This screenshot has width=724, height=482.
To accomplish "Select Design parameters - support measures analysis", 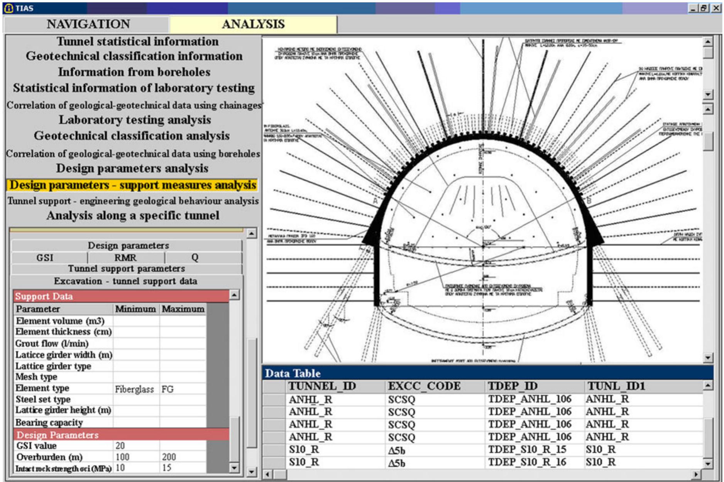I will click(132, 185).
